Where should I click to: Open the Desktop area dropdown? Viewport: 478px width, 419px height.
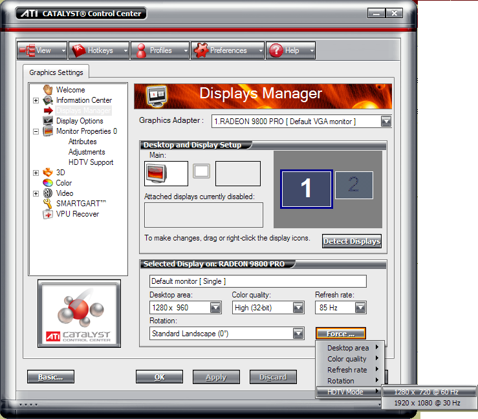(215, 308)
